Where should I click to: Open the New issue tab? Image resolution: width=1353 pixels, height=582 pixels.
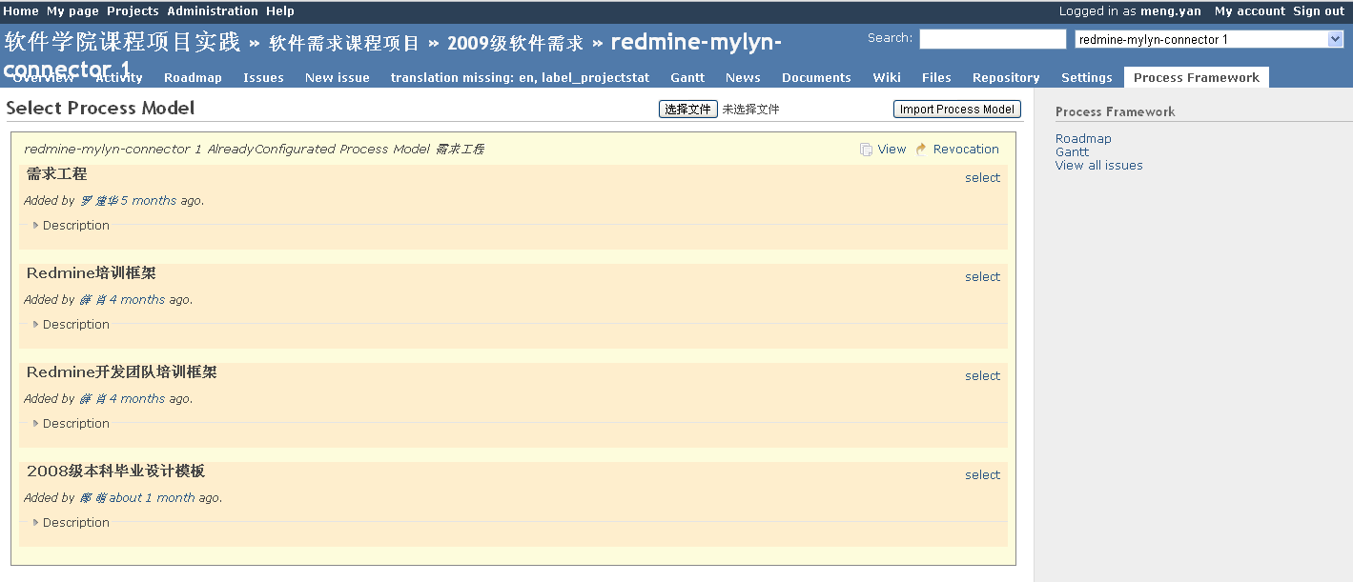coord(338,78)
